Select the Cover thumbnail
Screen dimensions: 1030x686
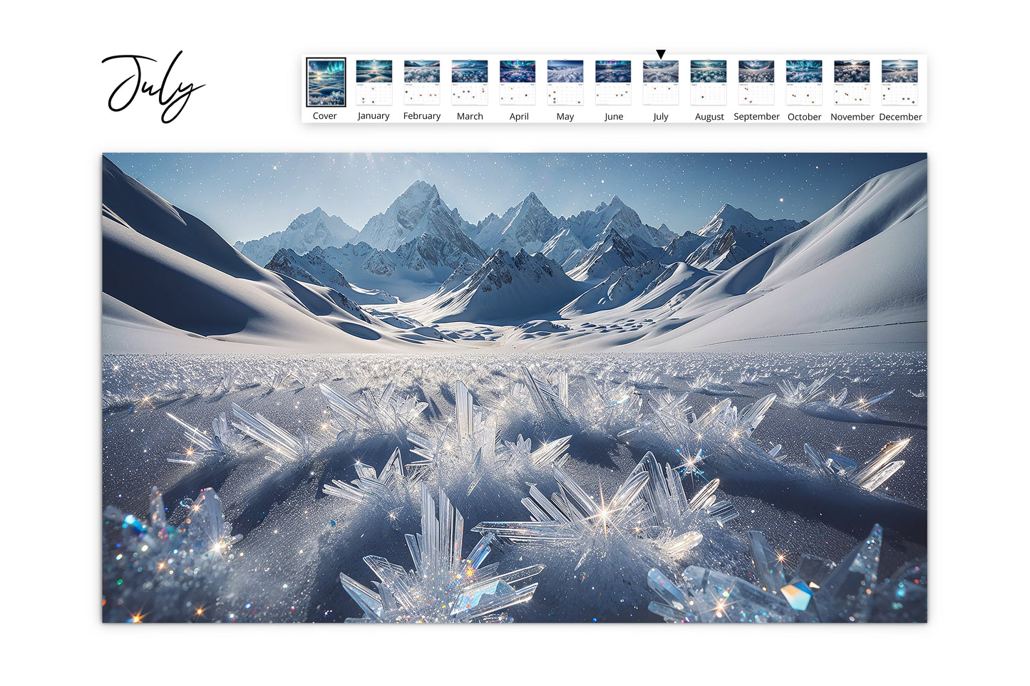tap(326, 83)
